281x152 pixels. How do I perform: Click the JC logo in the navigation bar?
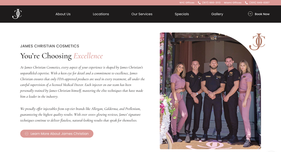tap(17, 14)
